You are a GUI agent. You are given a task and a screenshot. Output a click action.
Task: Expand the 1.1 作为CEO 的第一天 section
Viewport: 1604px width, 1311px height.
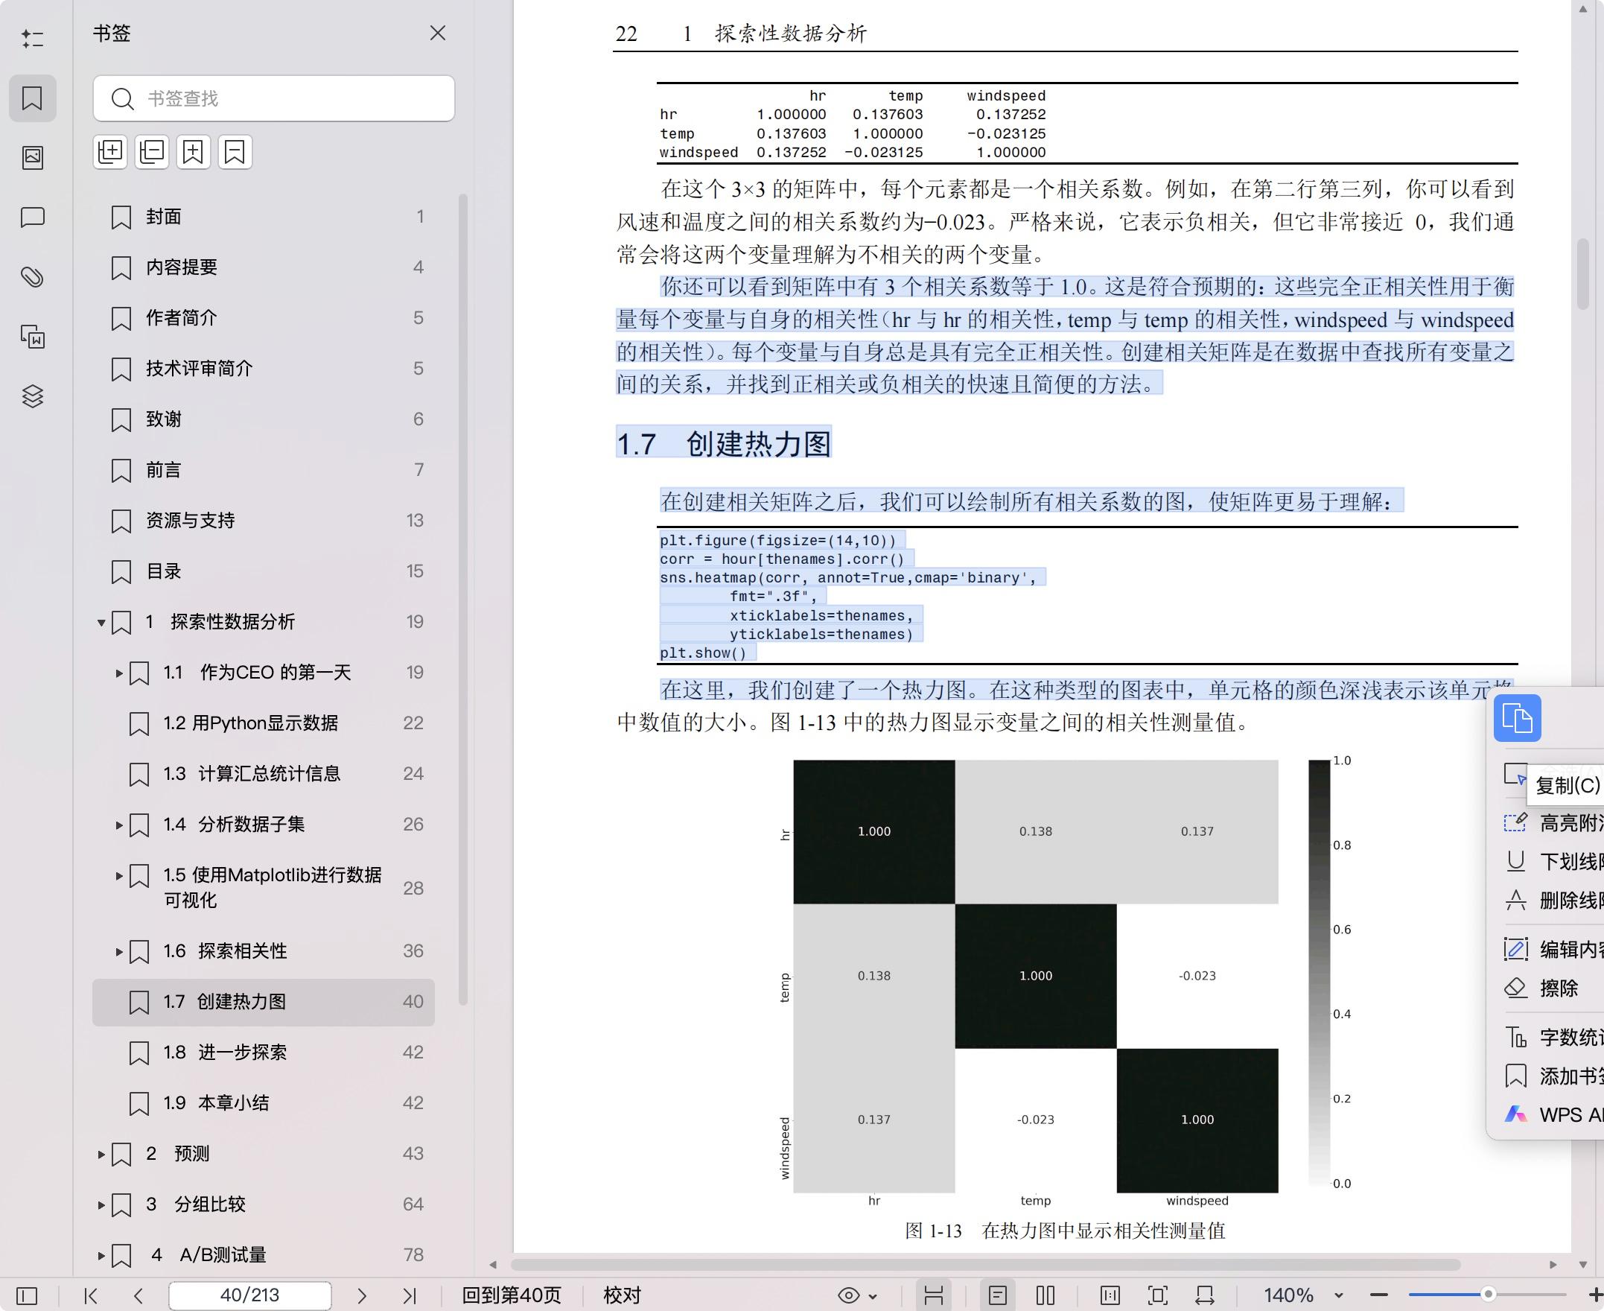tap(118, 673)
